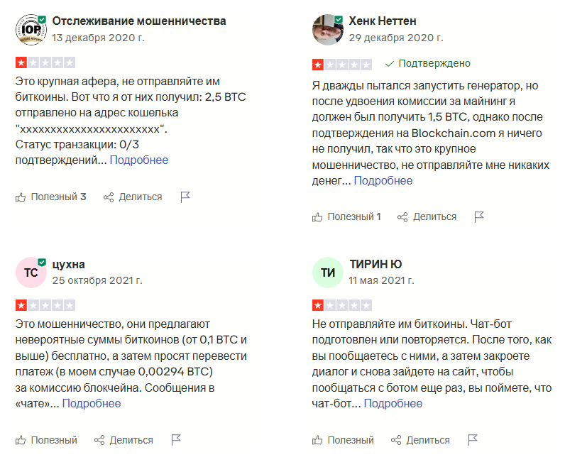Expand ТИРИН Ю review via Подробнее
The height and width of the screenshot is (462, 565).
point(393,403)
